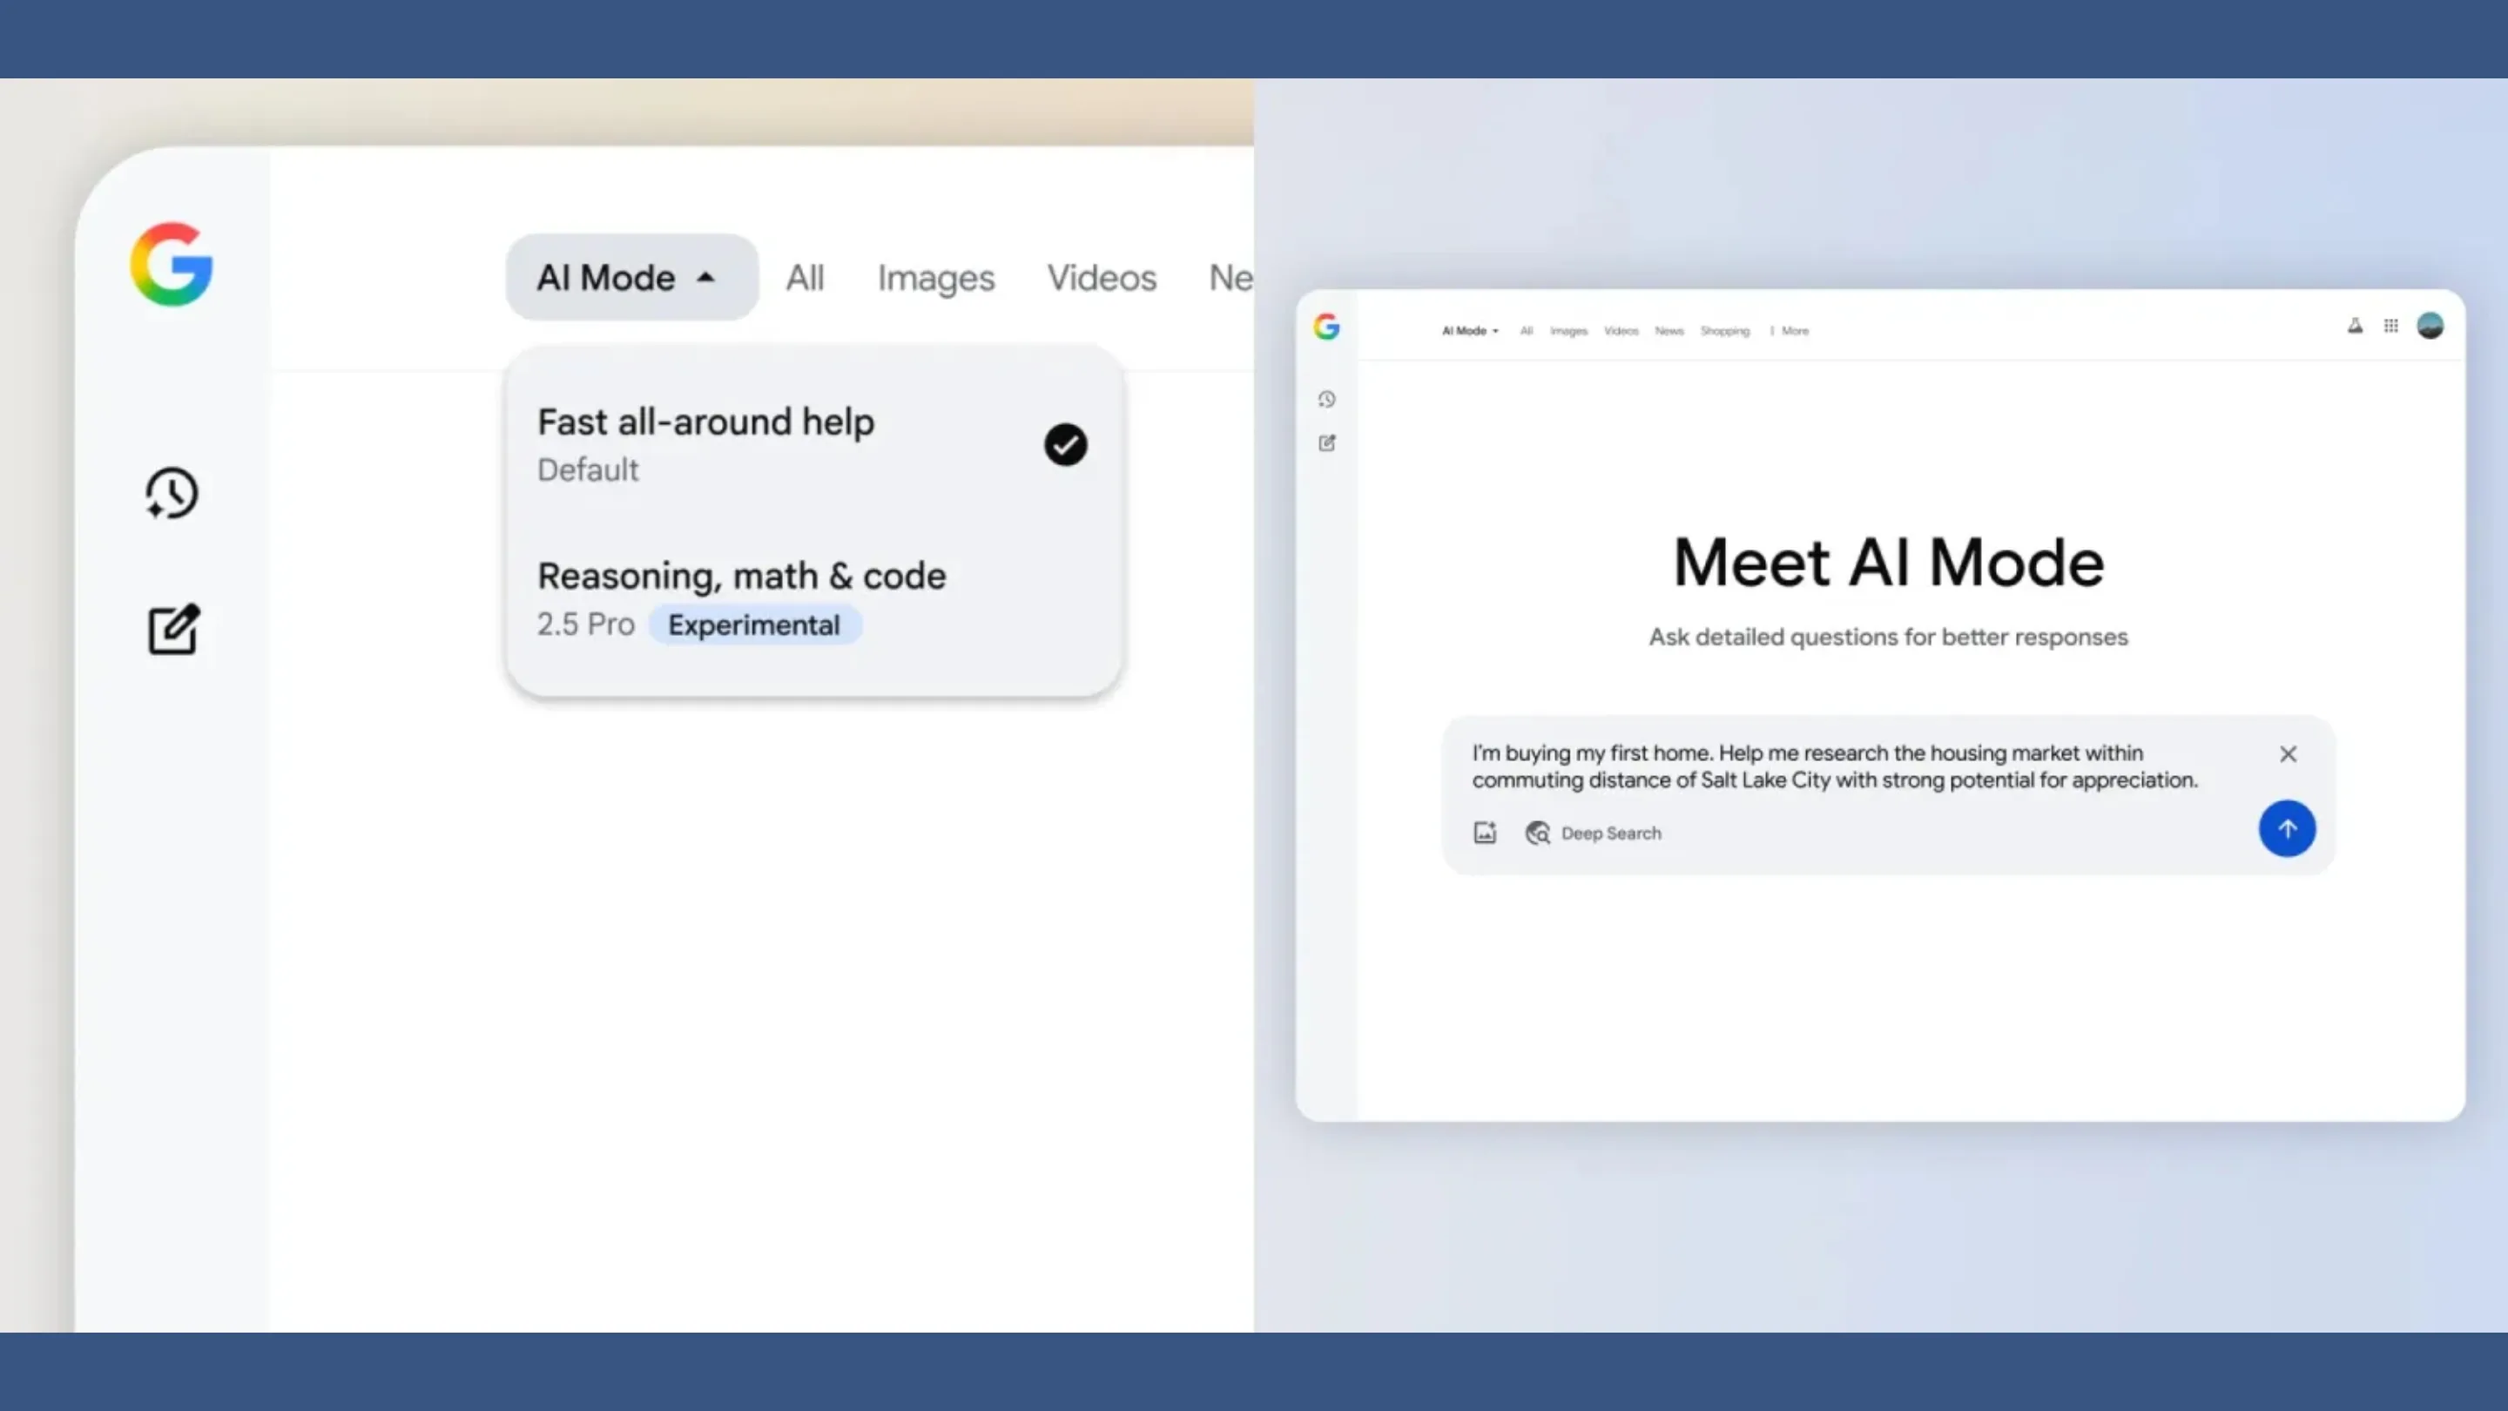Viewport: 2508px width, 1411px height.
Task: Open small AI Mode dropdown in right window
Action: coord(1470,331)
